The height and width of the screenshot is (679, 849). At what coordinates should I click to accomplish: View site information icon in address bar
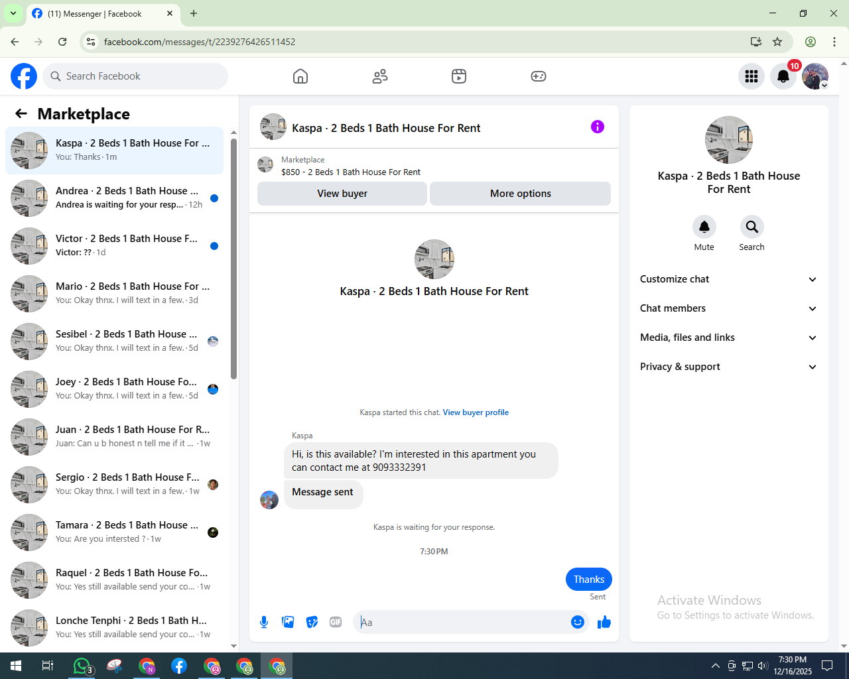[x=91, y=42]
